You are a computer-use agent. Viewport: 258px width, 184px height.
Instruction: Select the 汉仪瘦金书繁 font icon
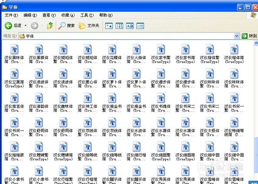(112, 98)
